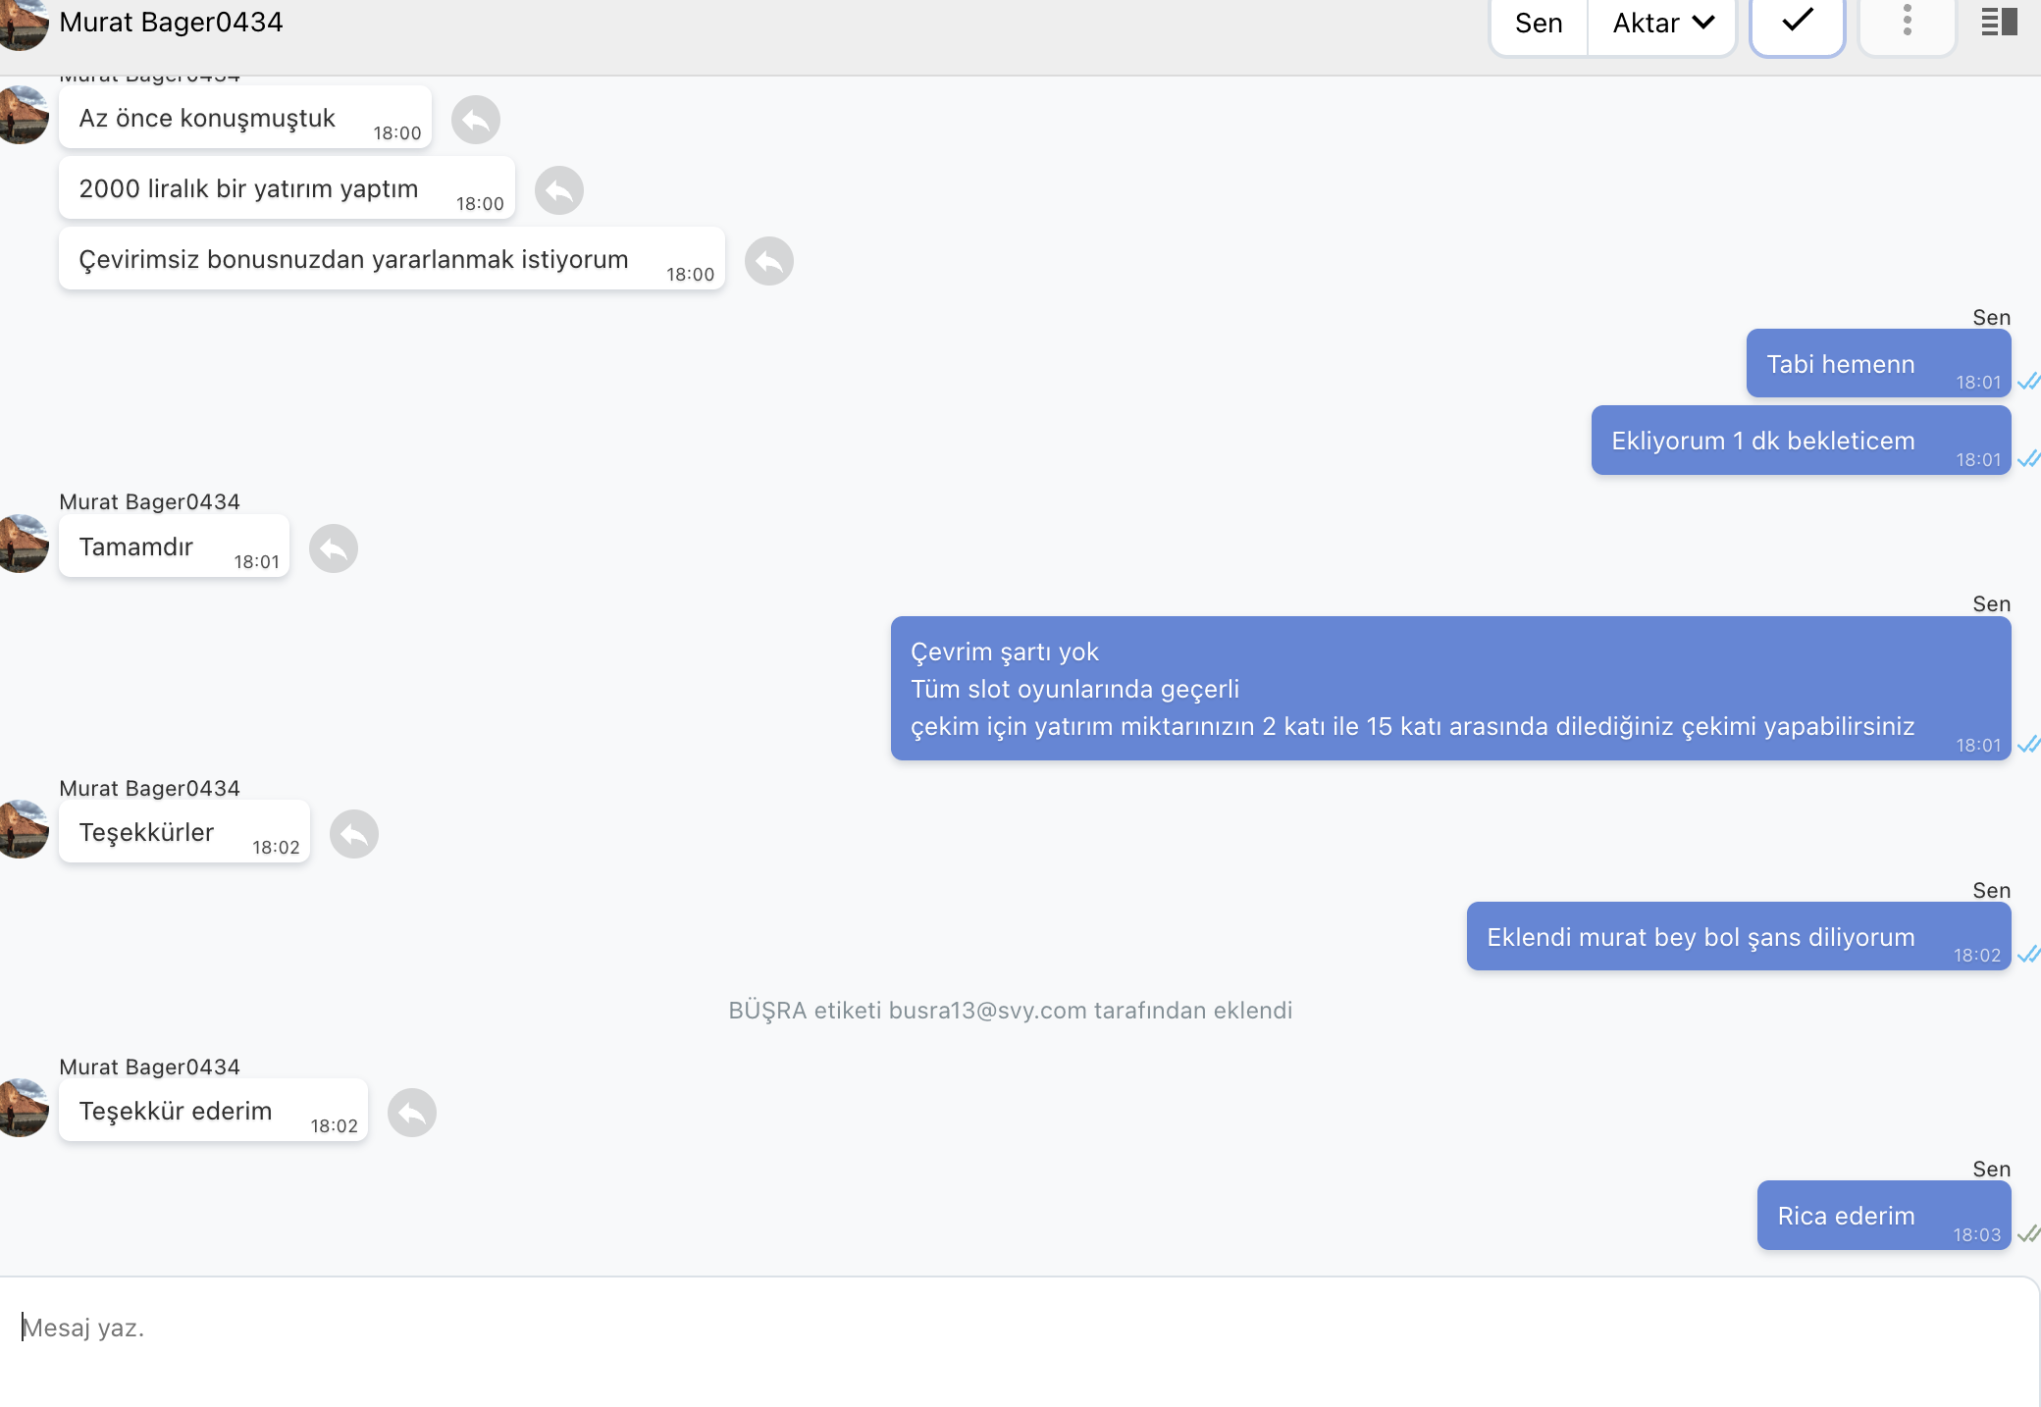2041x1407 pixels.
Task: Click avatar beside 'Tamamdır' message
Action: pos(22,544)
